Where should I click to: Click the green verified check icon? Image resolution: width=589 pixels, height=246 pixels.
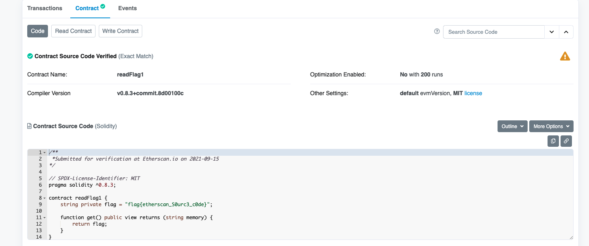point(30,56)
